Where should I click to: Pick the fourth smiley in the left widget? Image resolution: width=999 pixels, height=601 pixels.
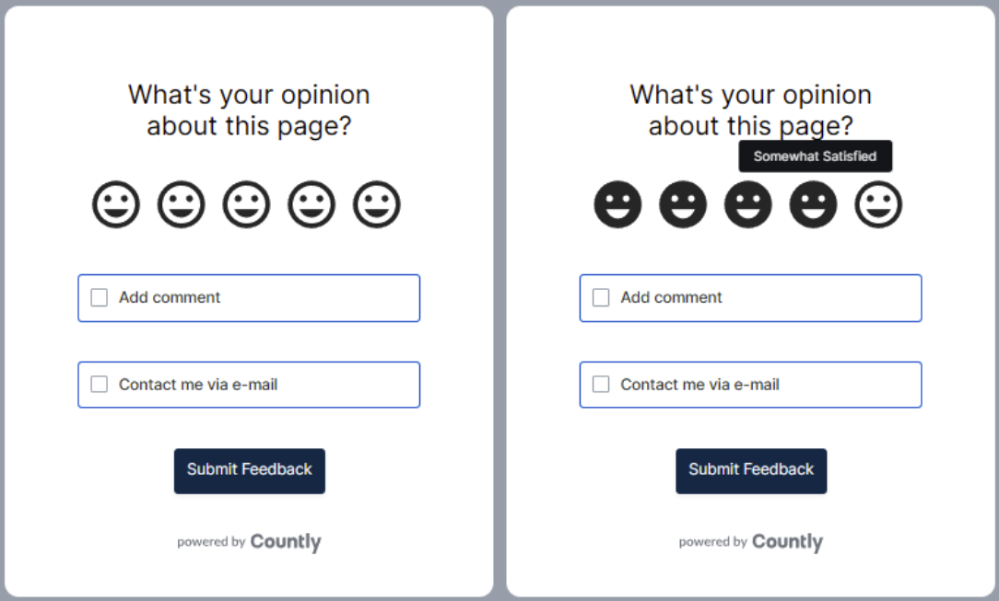(311, 205)
